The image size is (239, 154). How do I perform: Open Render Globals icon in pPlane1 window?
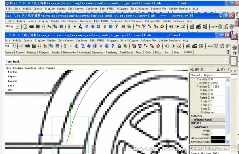coord(201,46)
